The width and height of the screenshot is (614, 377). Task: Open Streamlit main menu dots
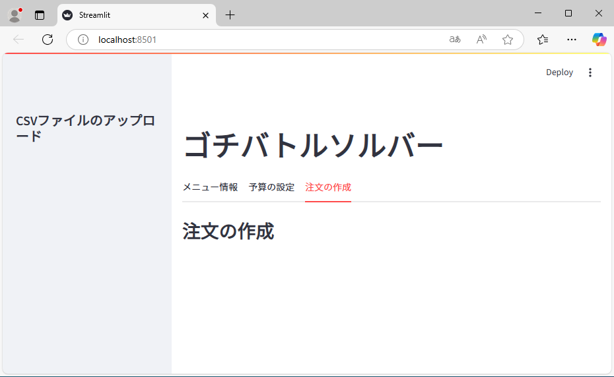pos(590,72)
